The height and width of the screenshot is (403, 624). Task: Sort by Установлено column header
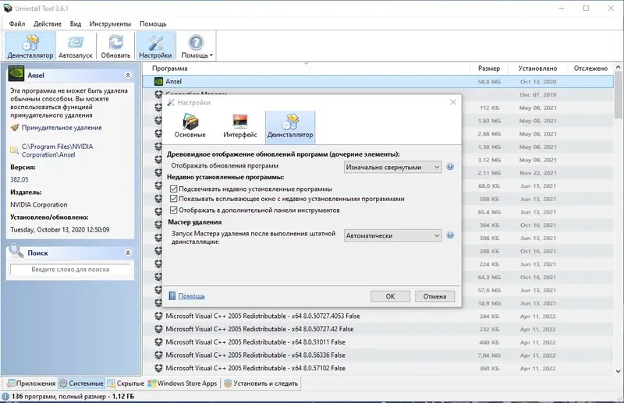coord(537,69)
